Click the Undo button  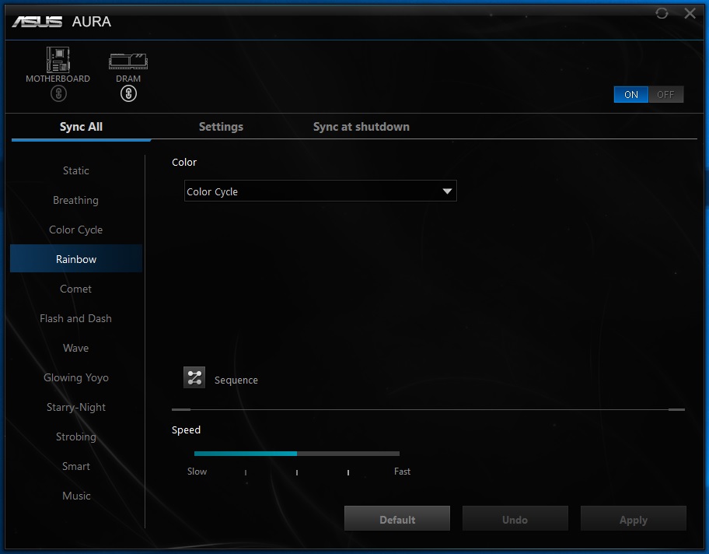click(x=515, y=519)
